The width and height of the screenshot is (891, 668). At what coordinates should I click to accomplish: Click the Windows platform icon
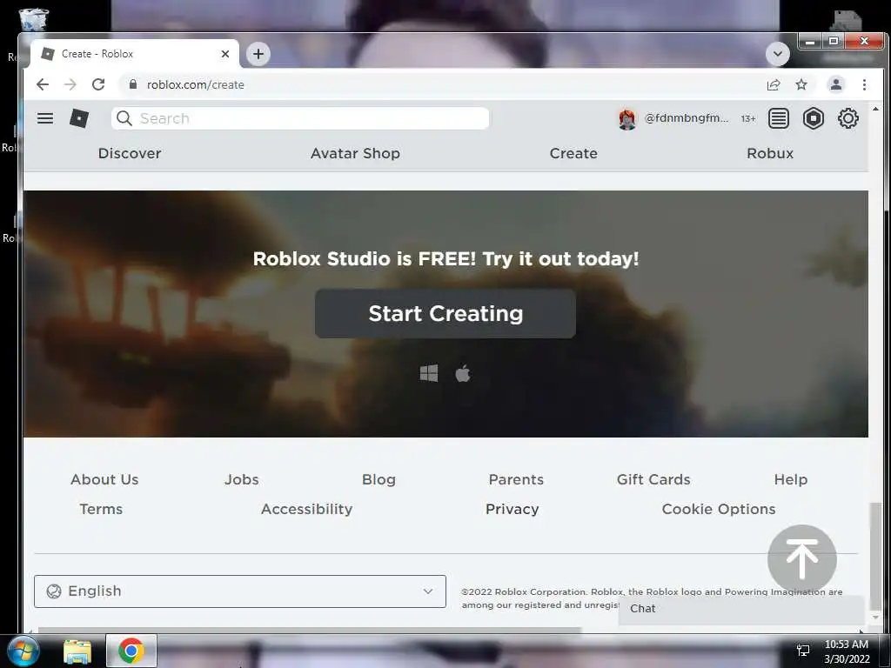[428, 373]
